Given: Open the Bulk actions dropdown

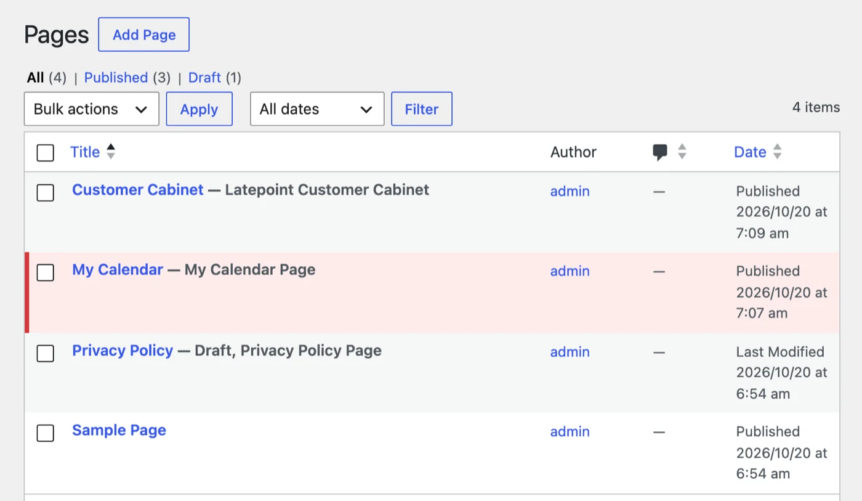Looking at the screenshot, I should (92, 109).
